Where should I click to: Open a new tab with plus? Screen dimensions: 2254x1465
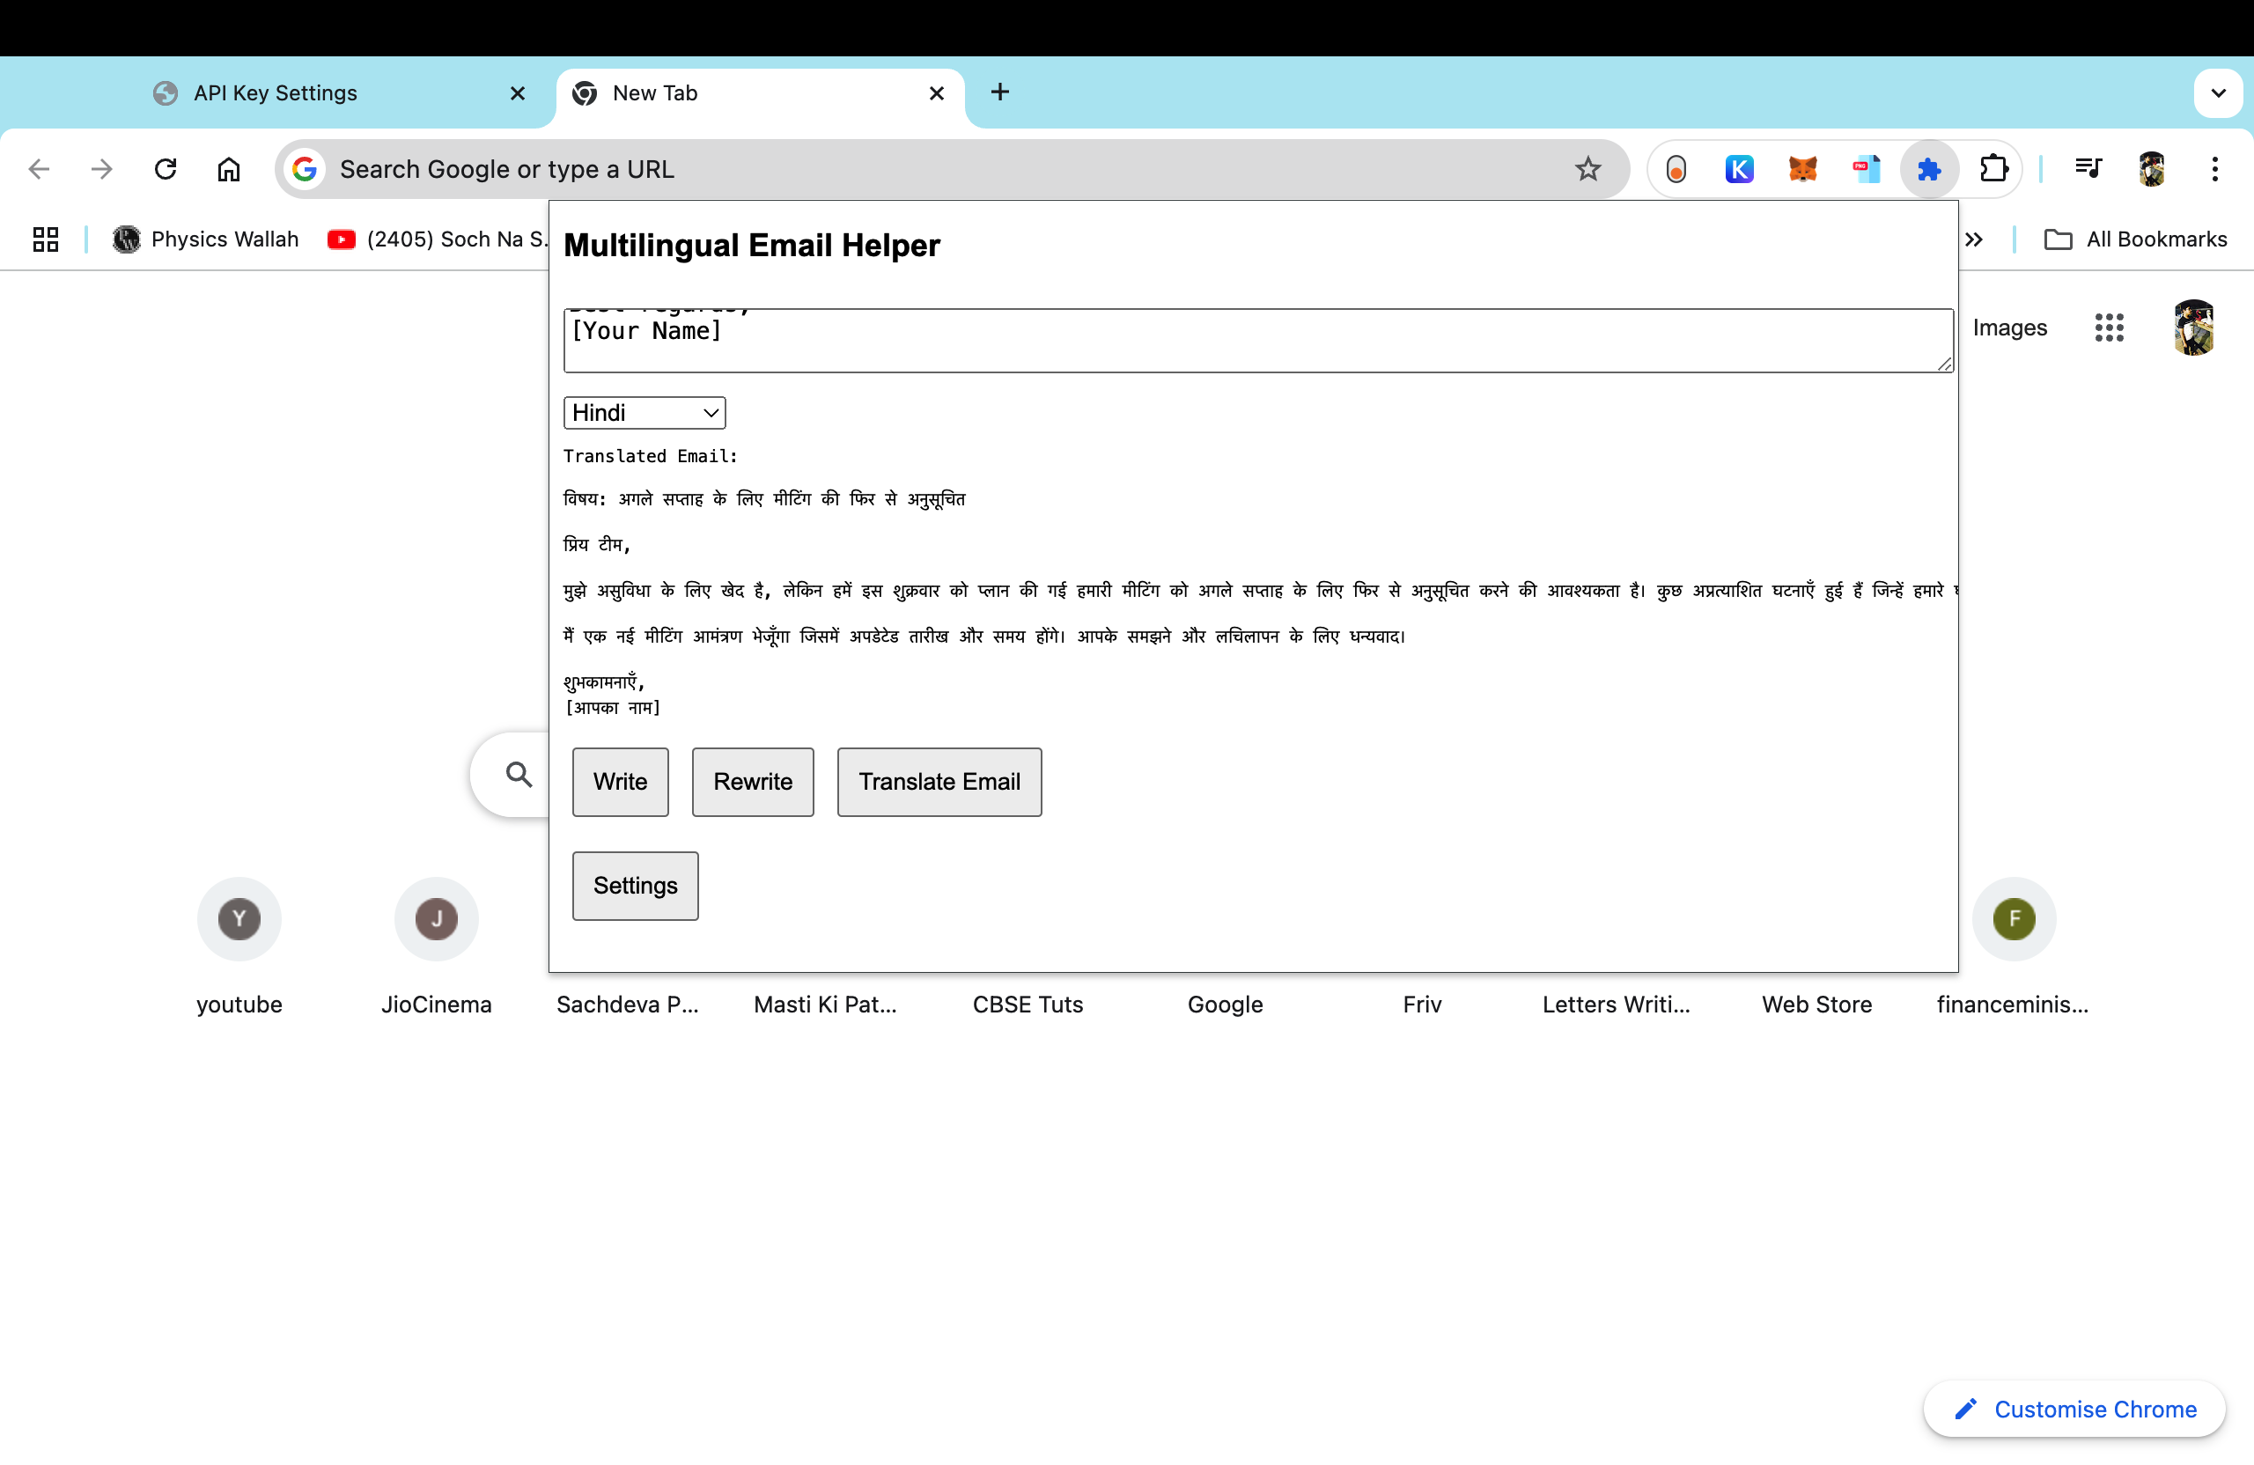click(x=999, y=92)
